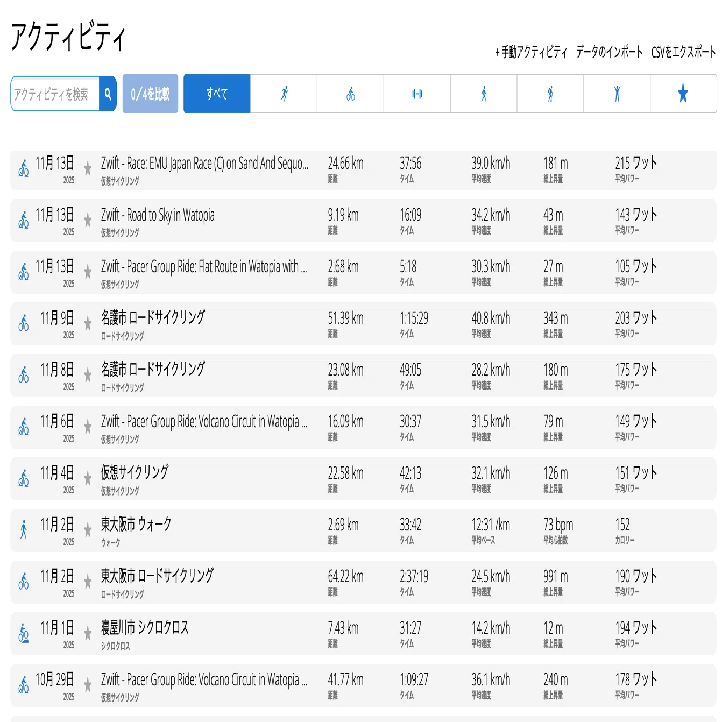Image resolution: width=722 pixels, height=722 pixels.
Task: Click road cycling icon of 11月8日 row
Action: tap(24, 375)
